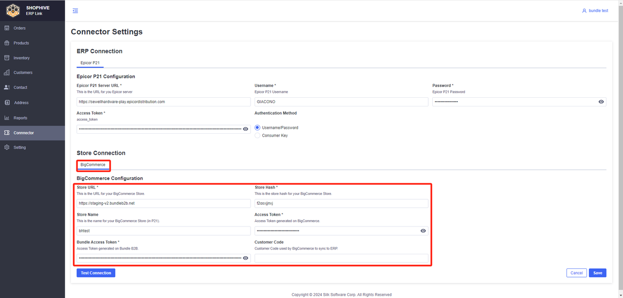The image size is (623, 298).
Task: Reveal BigCommerce Access Token value
Action: pos(423,231)
